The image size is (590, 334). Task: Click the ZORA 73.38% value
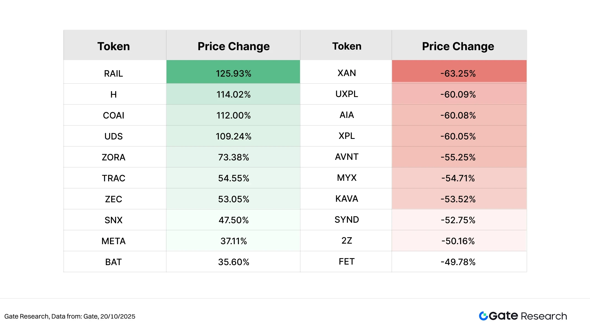pyautogui.click(x=234, y=157)
